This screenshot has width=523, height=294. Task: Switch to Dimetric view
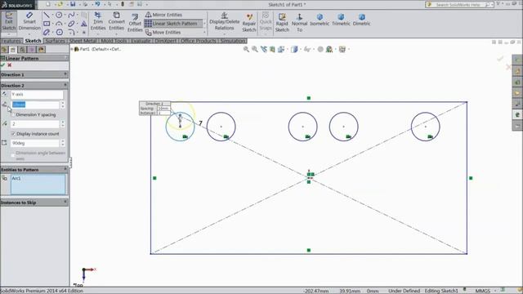362,20
